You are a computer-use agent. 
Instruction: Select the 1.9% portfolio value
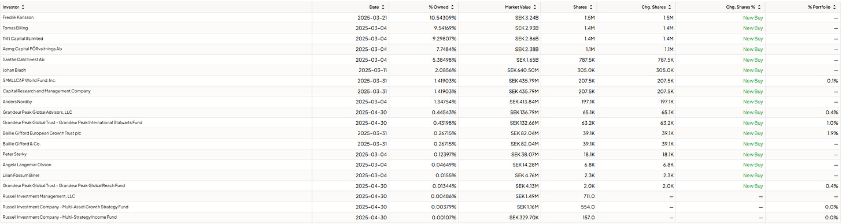(832, 133)
